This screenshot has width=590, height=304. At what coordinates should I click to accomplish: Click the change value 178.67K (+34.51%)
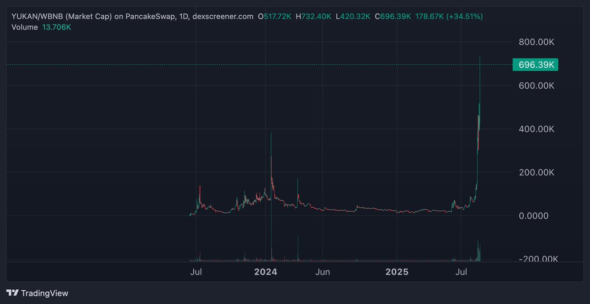(x=449, y=16)
